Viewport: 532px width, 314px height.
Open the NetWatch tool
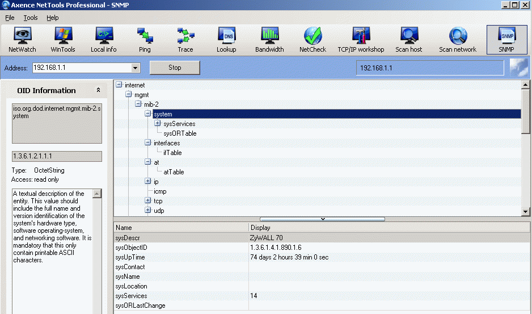pos(22,40)
